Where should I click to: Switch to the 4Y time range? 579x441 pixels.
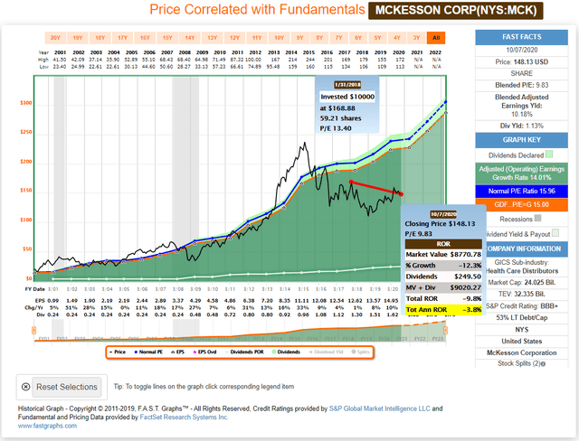[397, 38]
